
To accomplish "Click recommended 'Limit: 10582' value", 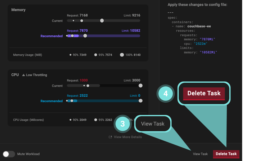I will click(x=131, y=31).
